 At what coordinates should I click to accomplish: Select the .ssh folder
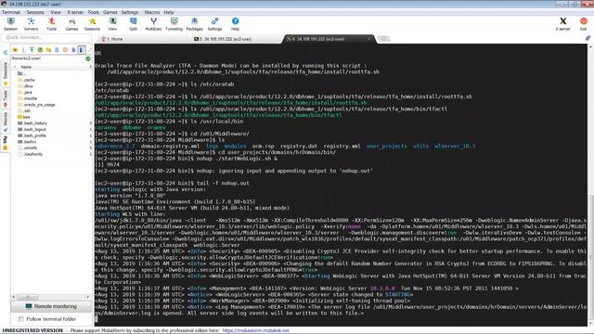coord(24,111)
